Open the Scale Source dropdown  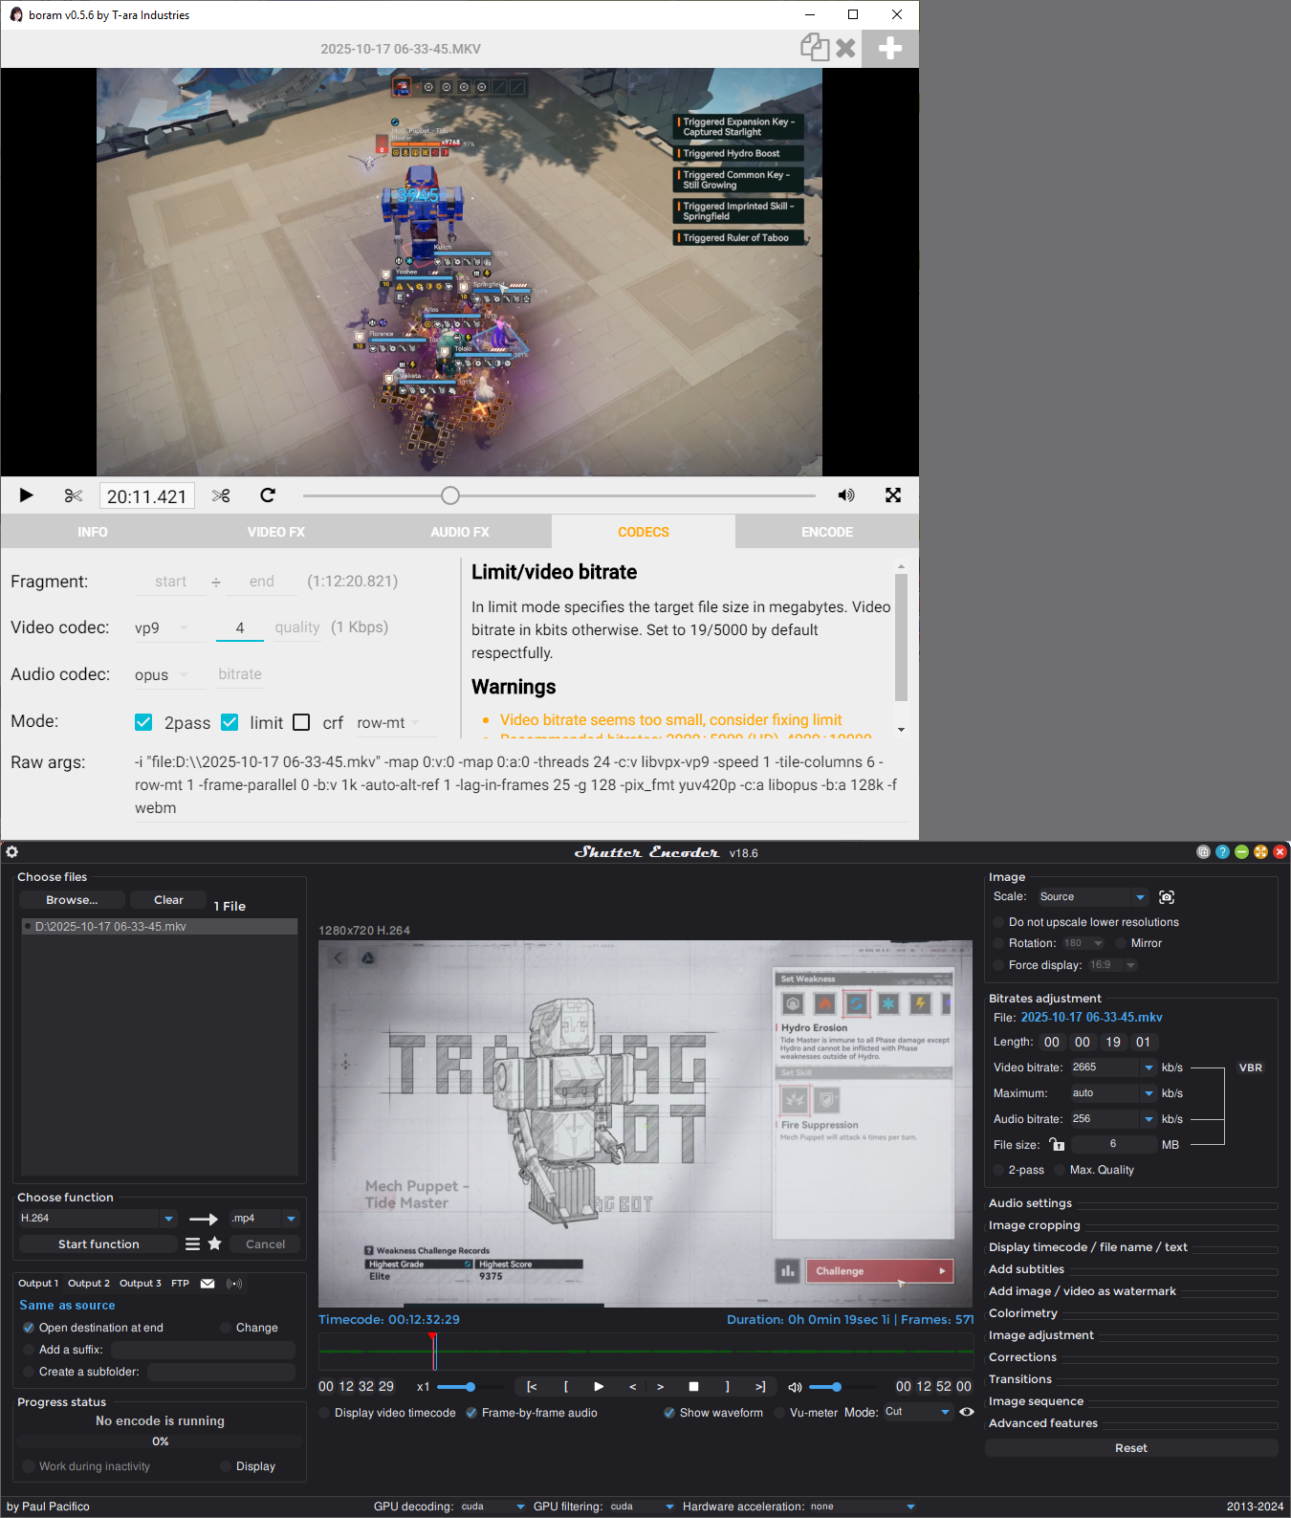pyautogui.click(x=1092, y=897)
